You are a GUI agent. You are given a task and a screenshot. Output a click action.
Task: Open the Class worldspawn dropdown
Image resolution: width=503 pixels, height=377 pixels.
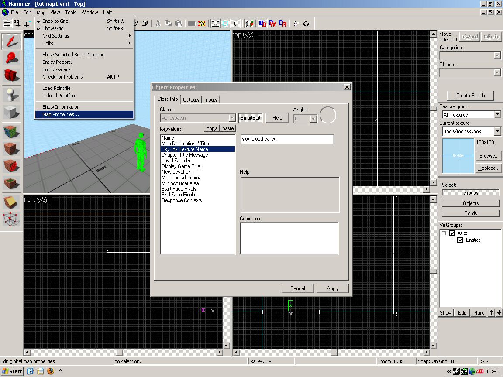pyautogui.click(x=232, y=118)
